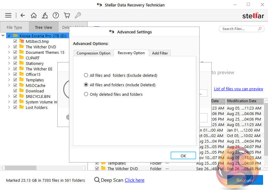Image resolution: width=268 pixels, height=190 pixels.
Task: Uncheck the MSIbec5.tmp checkbox
Action: 15,41
